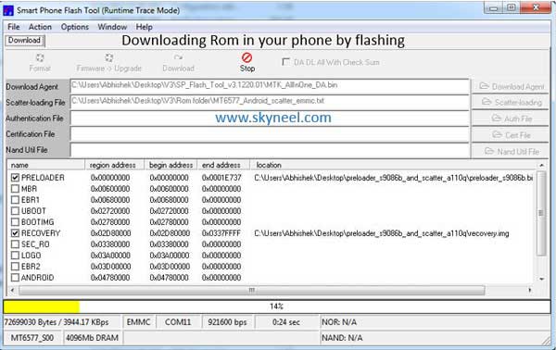
Task: Check the SEC_RO partition checkbox
Action: point(15,244)
